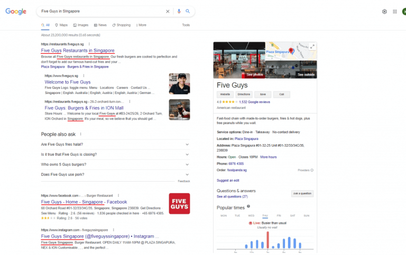Expand 'Are Five Guys fries halal?' question
406x255 pixels.
(x=187, y=144)
